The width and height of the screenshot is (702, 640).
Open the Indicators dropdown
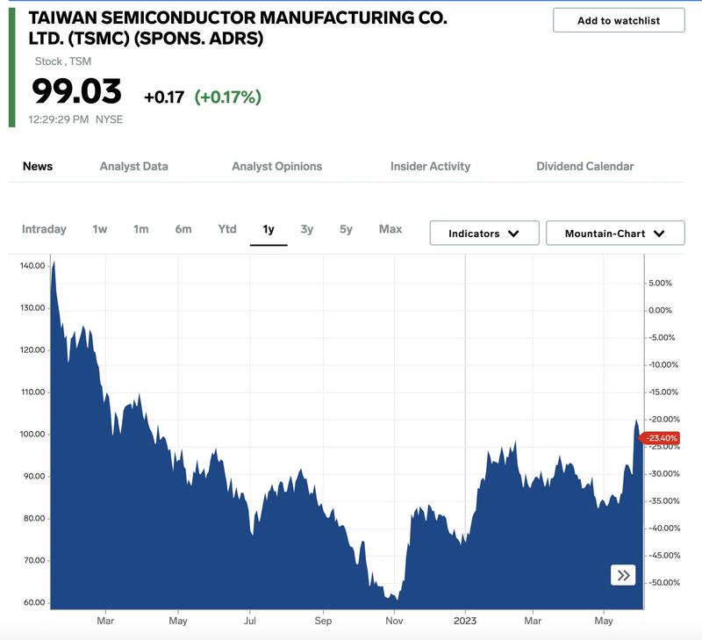pos(484,233)
